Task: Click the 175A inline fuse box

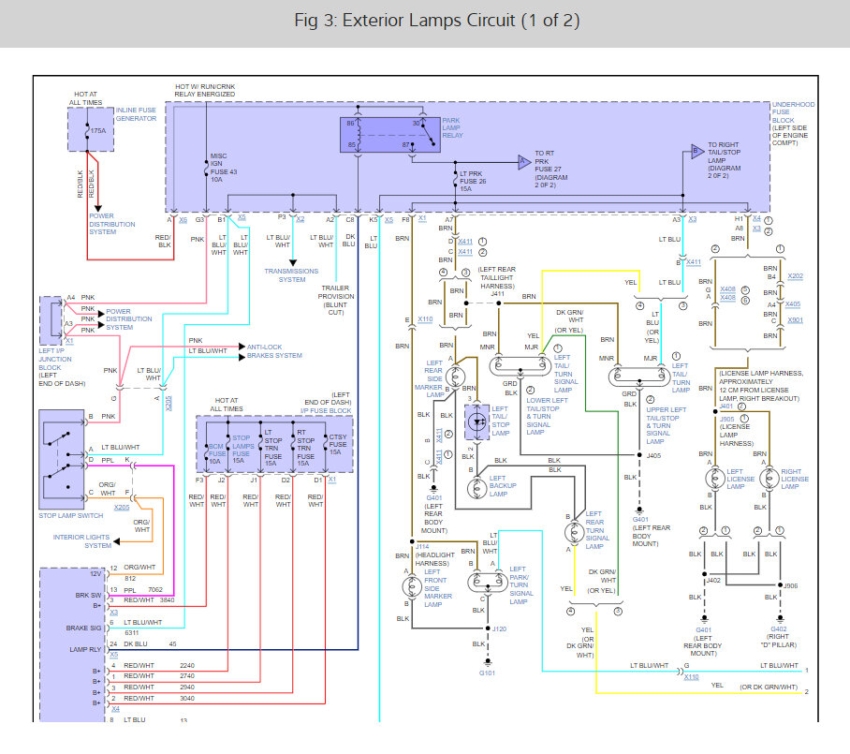Action: tap(91, 129)
